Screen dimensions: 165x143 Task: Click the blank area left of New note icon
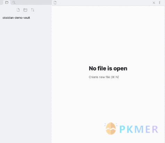8,10
